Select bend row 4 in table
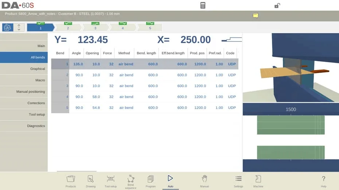This screenshot has height=190, width=339. point(145,97)
